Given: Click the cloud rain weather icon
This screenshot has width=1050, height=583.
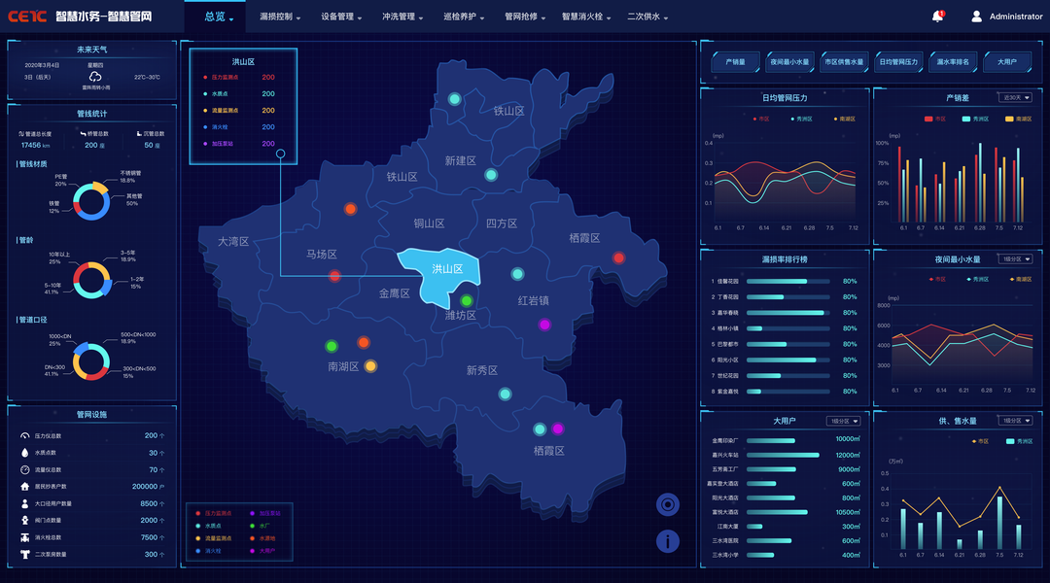Looking at the screenshot, I should coord(95,77).
